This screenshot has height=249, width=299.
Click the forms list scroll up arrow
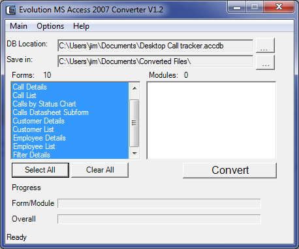pos(134,88)
